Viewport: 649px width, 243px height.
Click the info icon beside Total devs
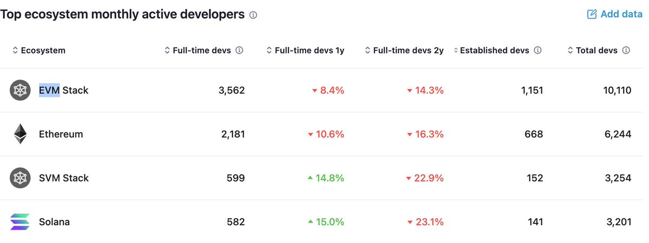(626, 50)
